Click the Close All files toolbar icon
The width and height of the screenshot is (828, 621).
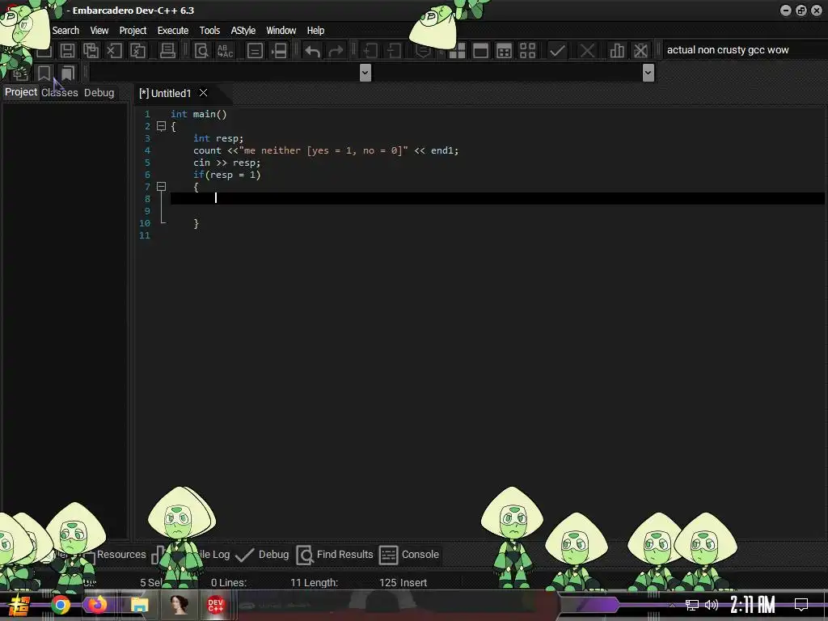(x=137, y=51)
